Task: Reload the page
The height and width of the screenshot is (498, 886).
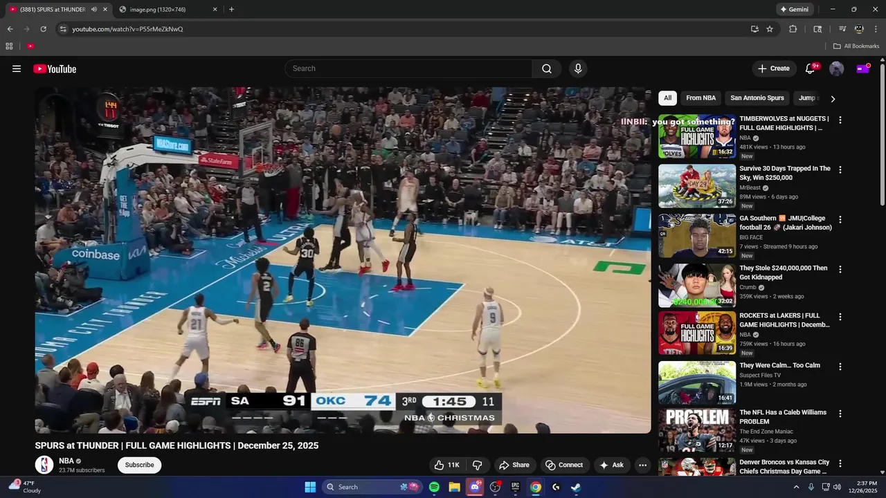Action: [43, 29]
